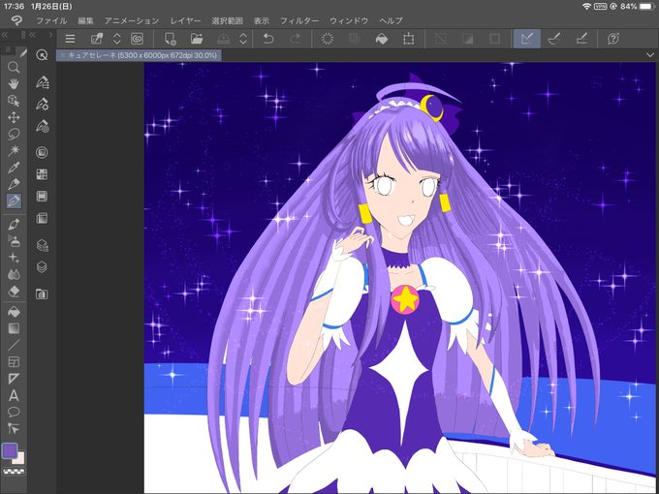Select the Text tool
Viewport: 659px width, 494px height.
tap(14, 395)
